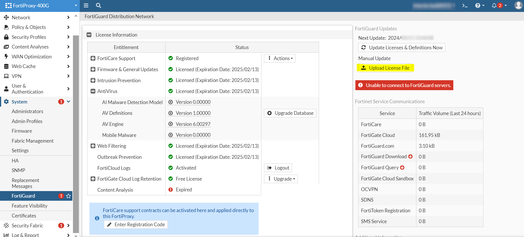Click the Enter Registration Code button
Image resolution: width=524 pixels, height=237 pixels.
pos(136,225)
